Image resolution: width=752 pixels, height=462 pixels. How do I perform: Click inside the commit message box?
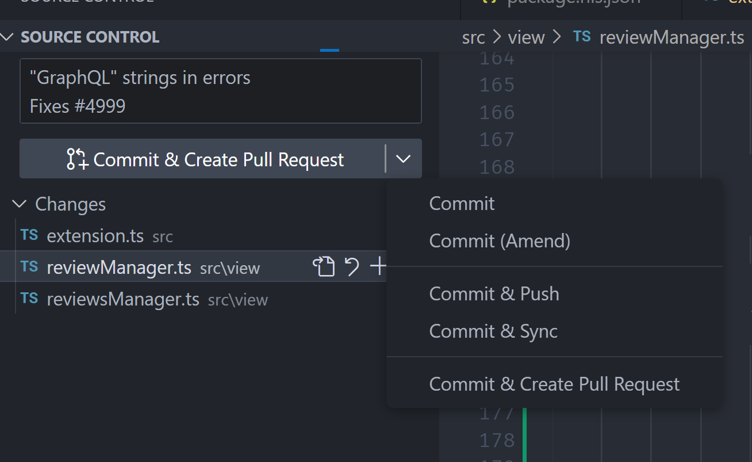click(220, 91)
